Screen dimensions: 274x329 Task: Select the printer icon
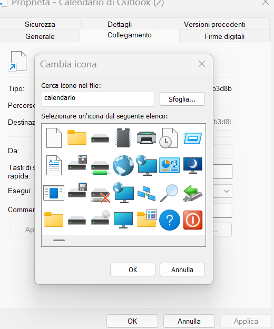(146, 137)
